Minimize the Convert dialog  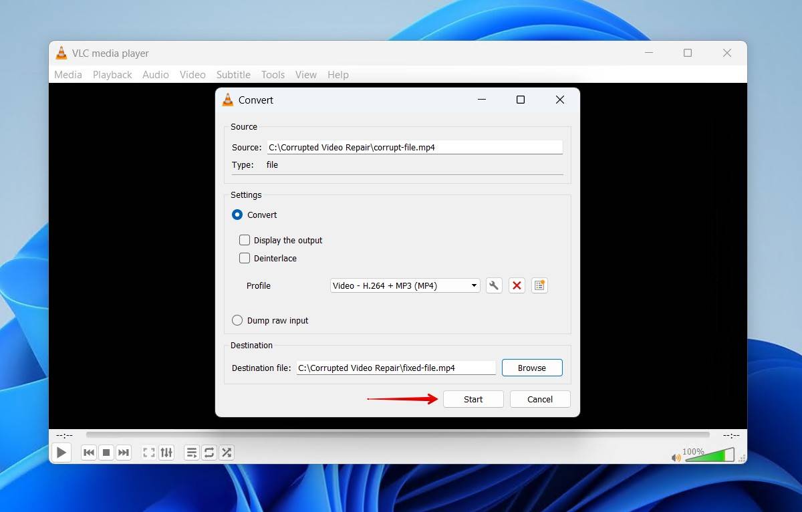(482, 100)
